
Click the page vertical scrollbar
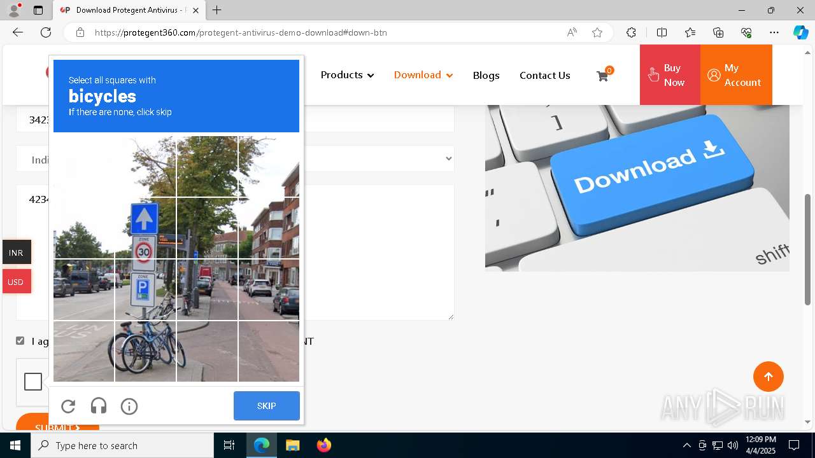tap(808, 249)
